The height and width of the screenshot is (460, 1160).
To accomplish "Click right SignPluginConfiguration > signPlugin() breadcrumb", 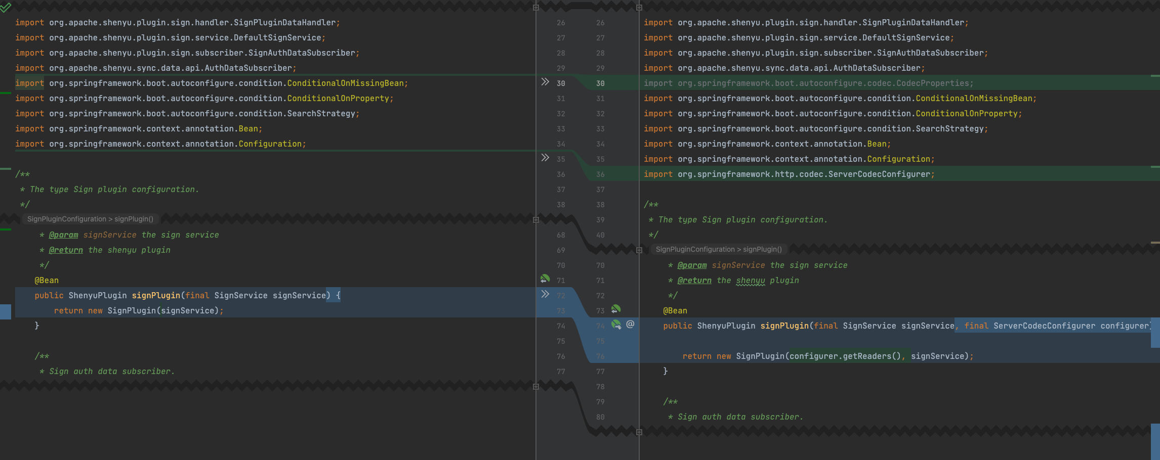I will point(719,249).
